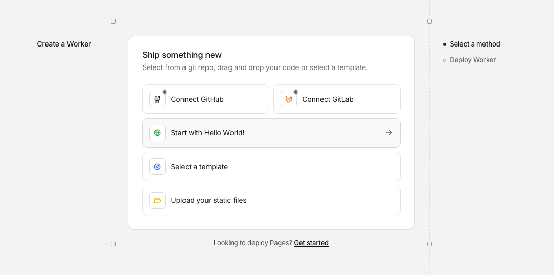Click the Create a Worker heading
554x275 pixels.
tap(64, 44)
